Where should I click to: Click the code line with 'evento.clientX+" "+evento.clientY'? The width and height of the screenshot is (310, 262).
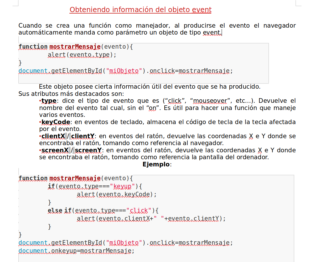pos(151,219)
